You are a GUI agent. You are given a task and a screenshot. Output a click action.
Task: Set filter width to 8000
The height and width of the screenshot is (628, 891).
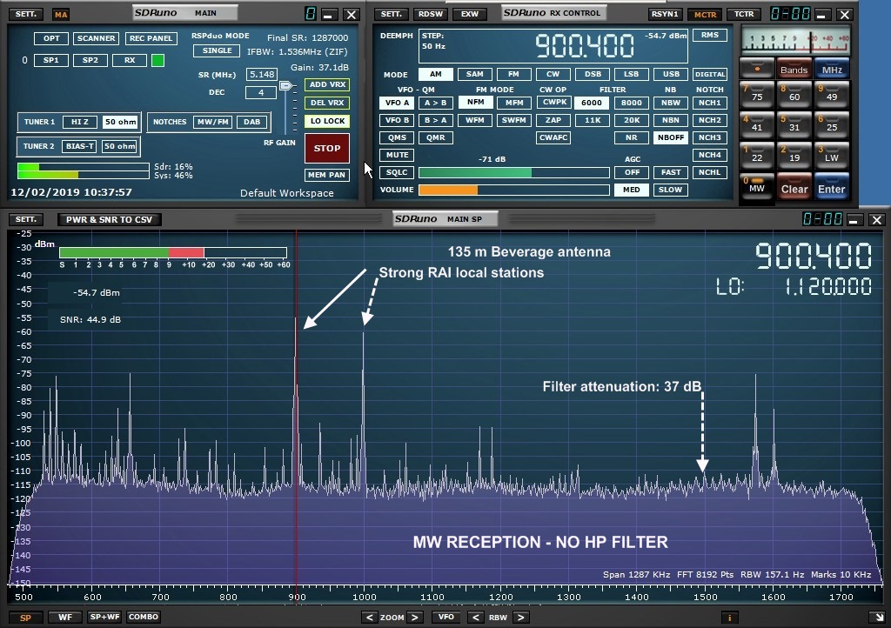point(632,103)
